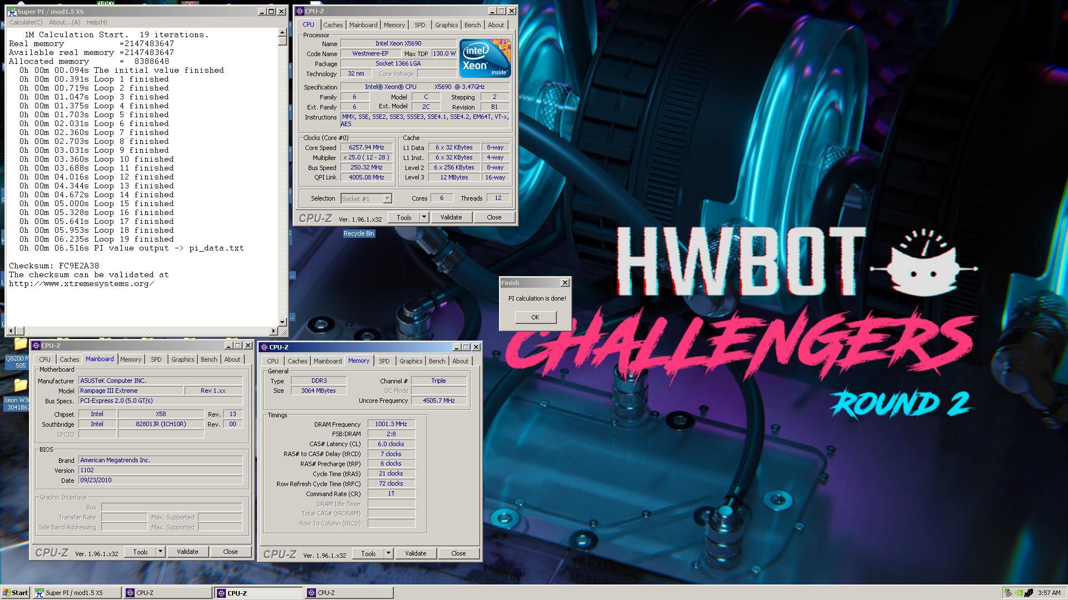Open the Recycle Bin desktop icon
This screenshot has width=1068, height=600.
(359, 233)
